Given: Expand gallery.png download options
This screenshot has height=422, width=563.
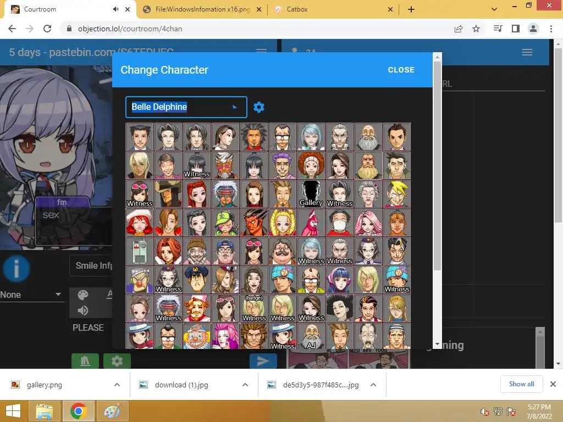Looking at the screenshot, I should click(x=117, y=385).
